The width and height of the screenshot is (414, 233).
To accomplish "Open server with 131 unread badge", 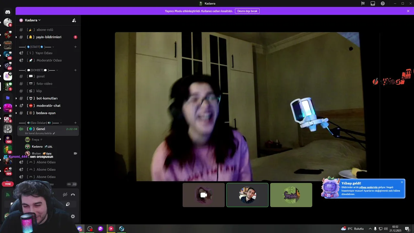I will tap(7, 139).
